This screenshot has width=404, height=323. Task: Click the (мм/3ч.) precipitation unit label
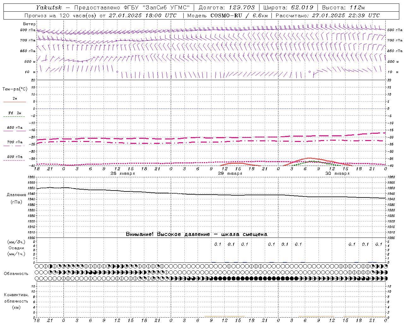click(x=16, y=242)
